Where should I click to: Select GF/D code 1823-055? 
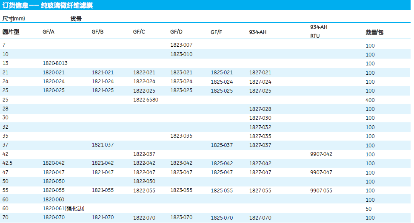tap(181, 190)
